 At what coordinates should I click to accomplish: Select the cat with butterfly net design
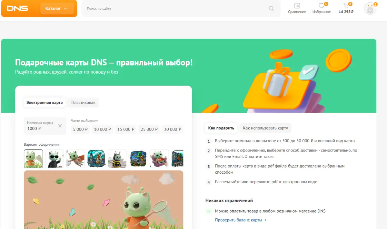tap(33, 159)
